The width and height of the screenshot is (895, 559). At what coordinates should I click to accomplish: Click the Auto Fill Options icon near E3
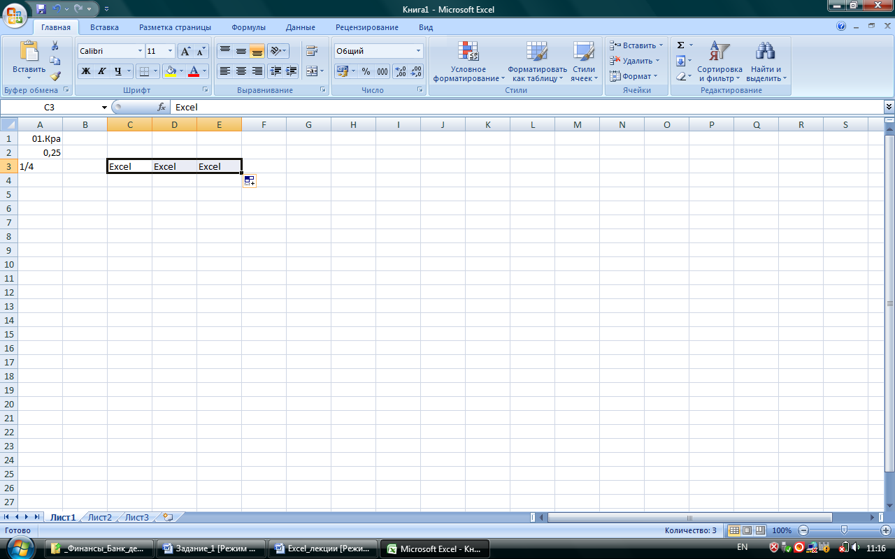click(250, 181)
